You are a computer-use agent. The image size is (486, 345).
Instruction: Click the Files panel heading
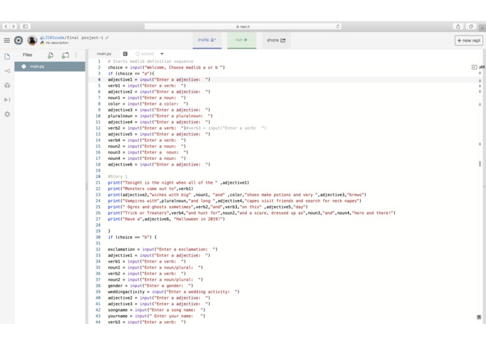[27, 54]
